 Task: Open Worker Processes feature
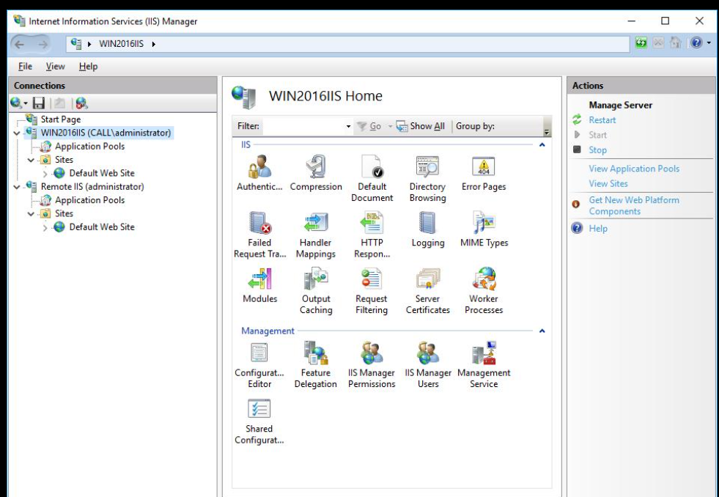484,290
